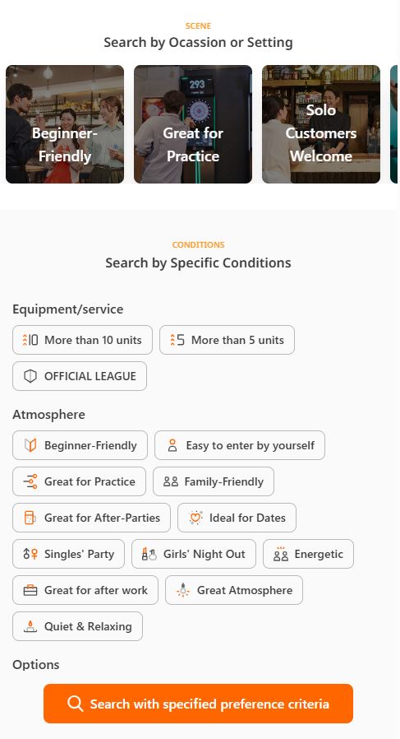The image size is (400, 739).
Task: Enable the Easy to enter by yourself filter
Action: coord(240,445)
